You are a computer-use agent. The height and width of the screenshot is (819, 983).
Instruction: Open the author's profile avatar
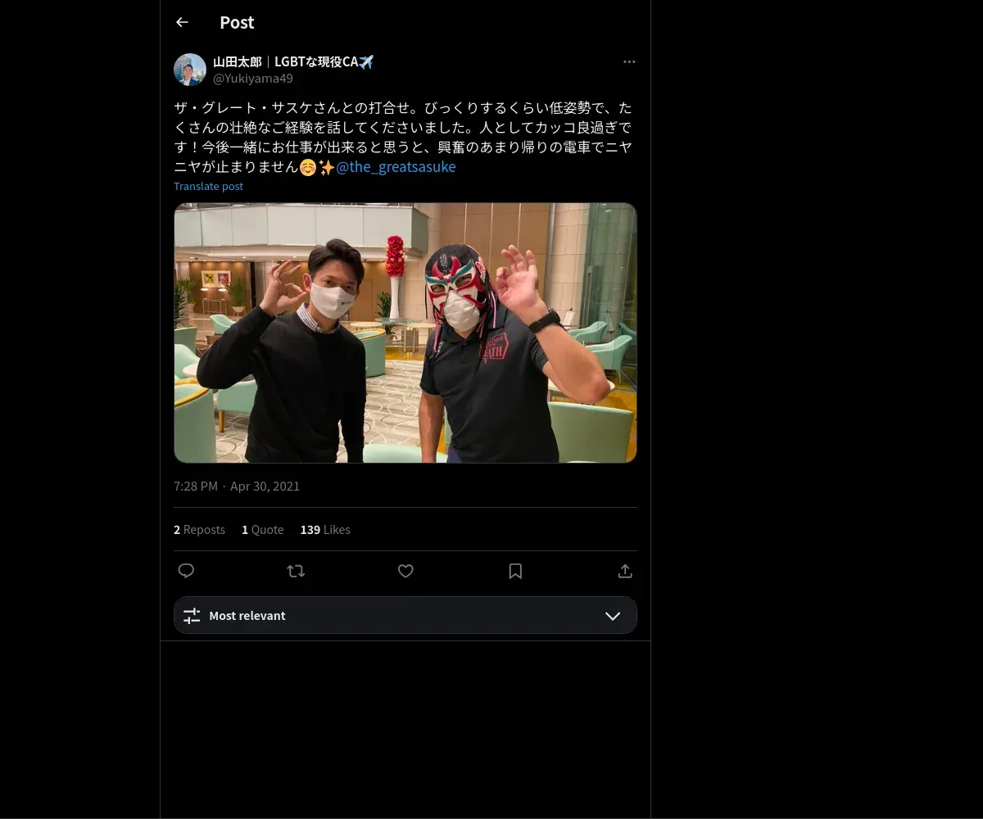pyautogui.click(x=190, y=70)
